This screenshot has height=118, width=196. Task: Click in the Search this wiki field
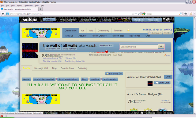(139, 47)
